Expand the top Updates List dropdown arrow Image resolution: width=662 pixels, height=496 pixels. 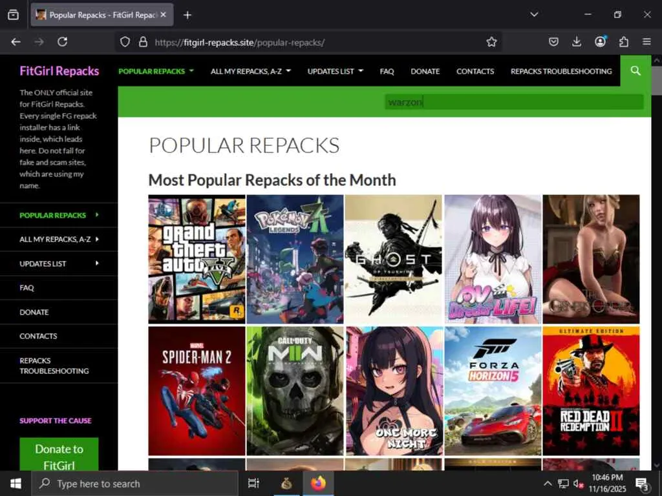tap(361, 71)
